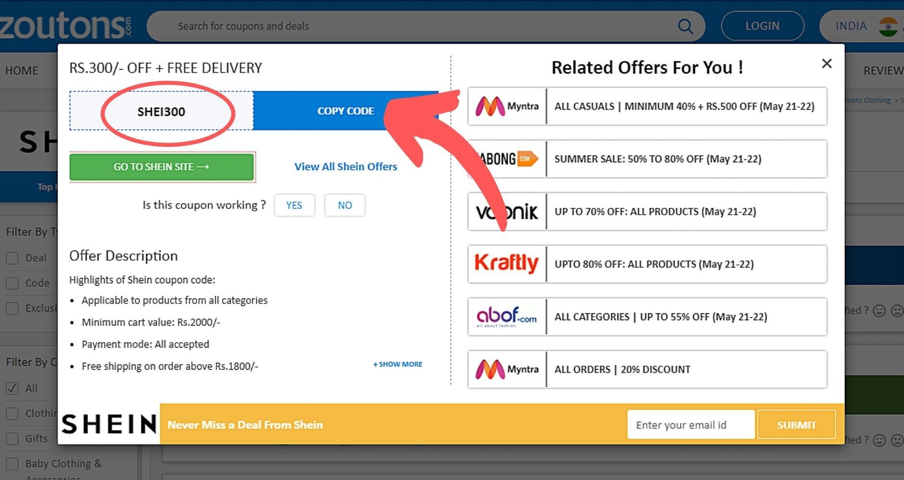Image resolution: width=904 pixels, height=480 pixels.
Task: Submit the email subscription
Action: tap(796, 425)
